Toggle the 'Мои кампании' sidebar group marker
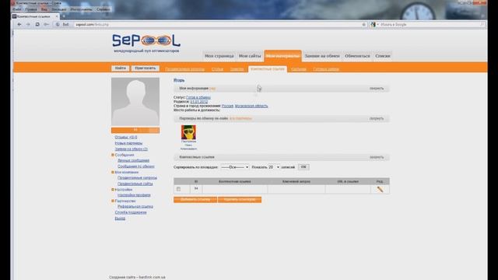 (x=113, y=172)
